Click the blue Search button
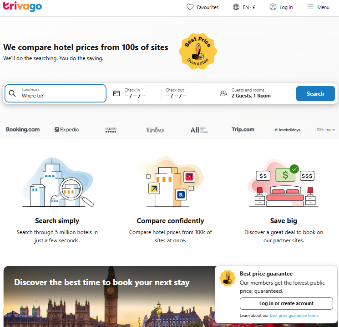The height and width of the screenshot is (327, 339). click(315, 93)
